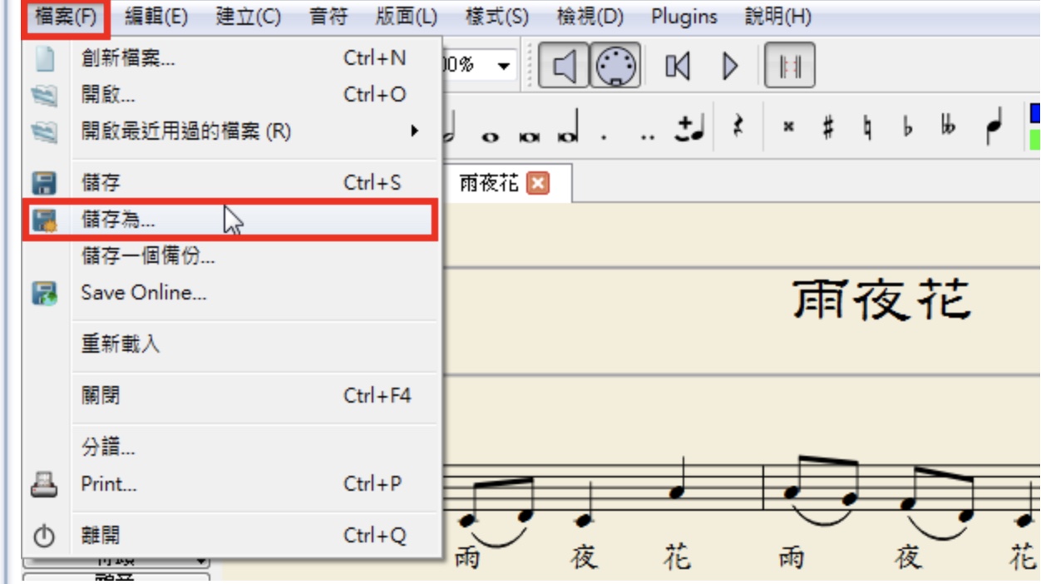Open the 編輯(E) menu
1041x584 pixels.
156,17
